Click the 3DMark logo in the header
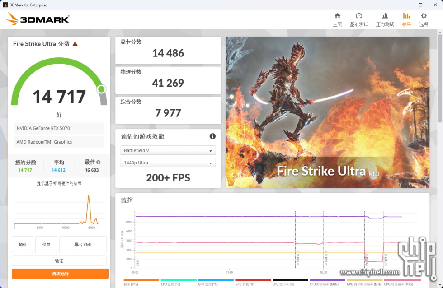The height and width of the screenshot is (288, 443). pyautogui.click(x=38, y=19)
